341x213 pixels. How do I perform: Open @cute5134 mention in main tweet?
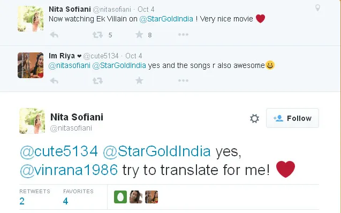tap(59, 151)
